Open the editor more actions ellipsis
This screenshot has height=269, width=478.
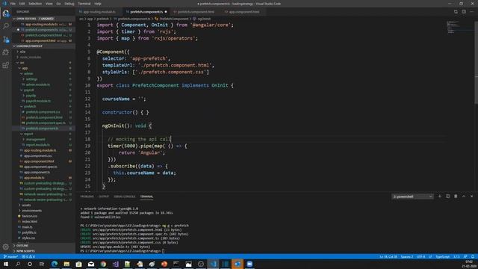click(472, 12)
